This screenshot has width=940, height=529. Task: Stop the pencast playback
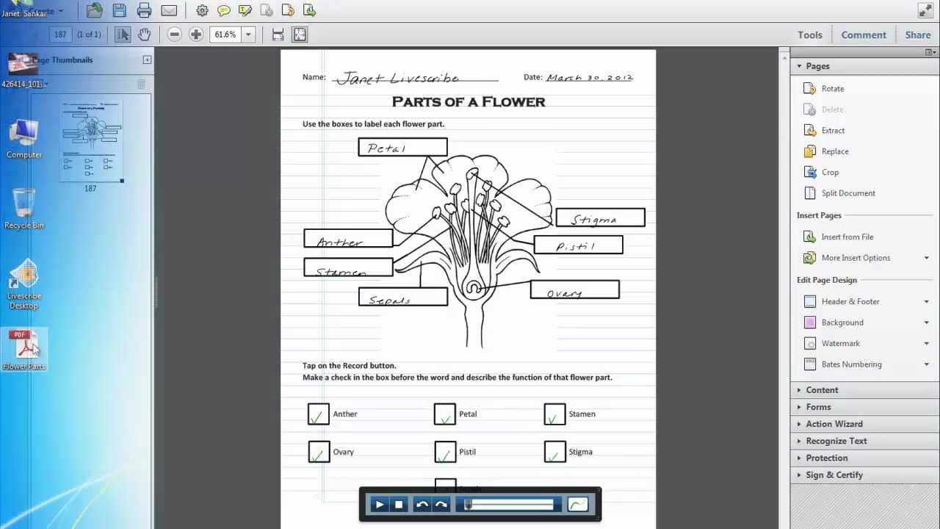pos(399,505)
